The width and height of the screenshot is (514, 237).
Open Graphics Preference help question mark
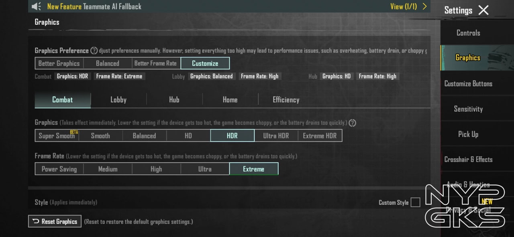pos(94,51)
